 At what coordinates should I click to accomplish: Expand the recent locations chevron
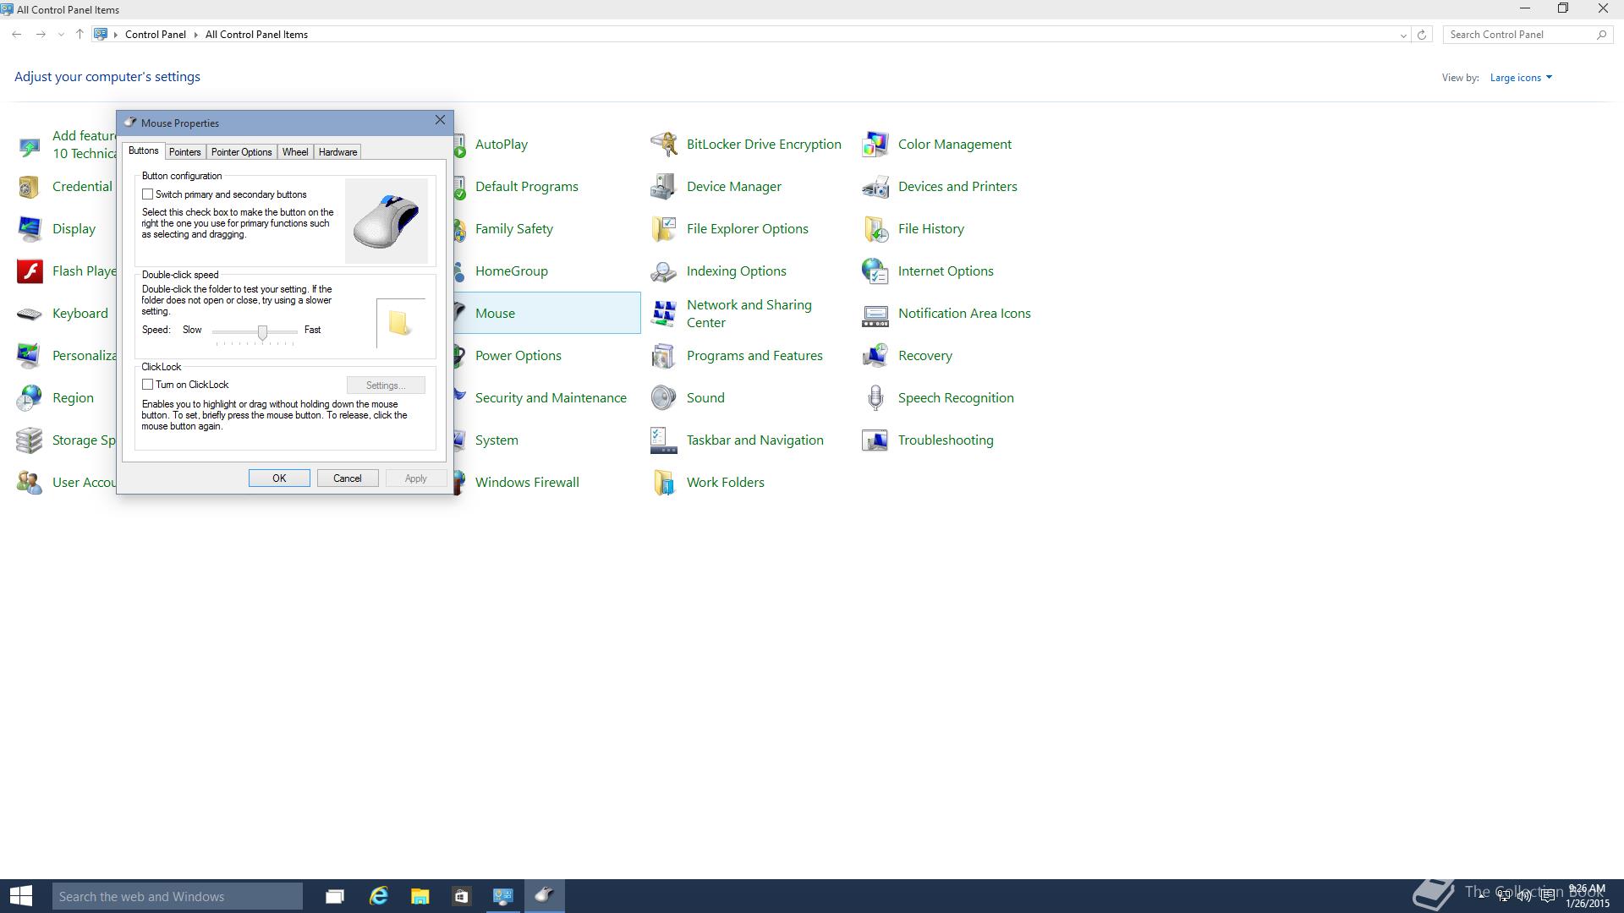(x=61, y=35)
